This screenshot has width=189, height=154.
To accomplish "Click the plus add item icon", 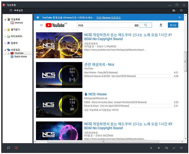I will 159,148.
